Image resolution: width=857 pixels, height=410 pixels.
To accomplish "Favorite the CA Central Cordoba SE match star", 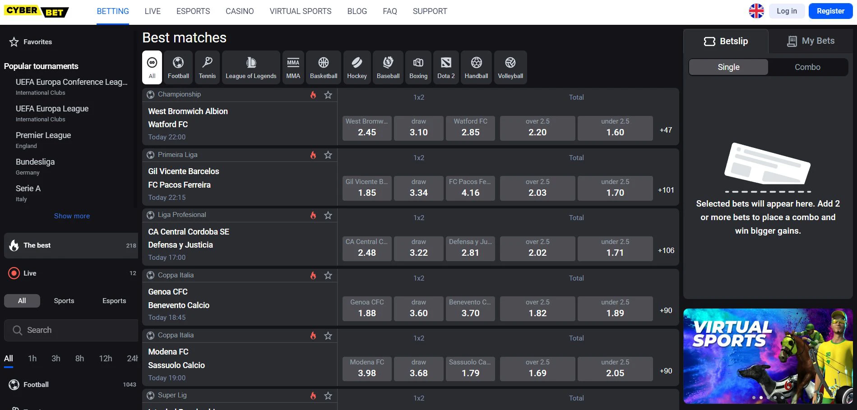I will tap(328, 215).
